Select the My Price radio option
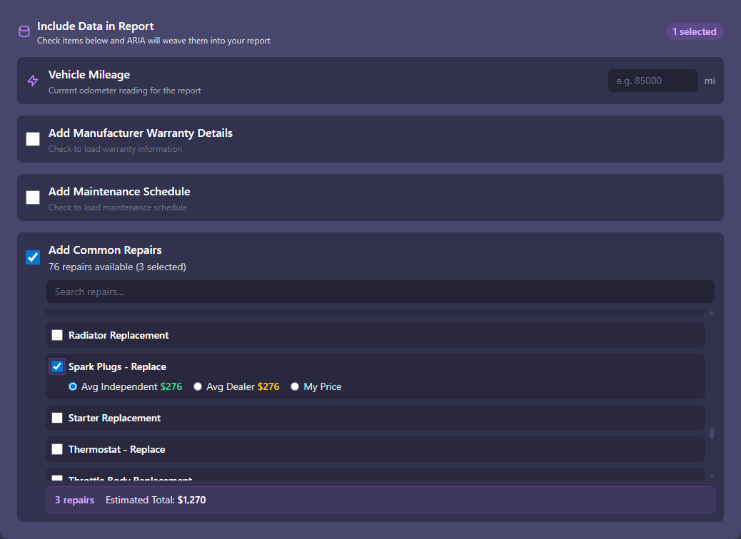 295,386
